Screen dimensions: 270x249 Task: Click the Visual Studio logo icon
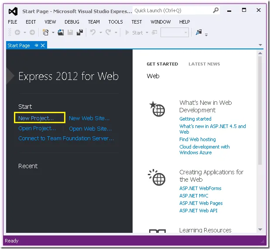point(13,10)
